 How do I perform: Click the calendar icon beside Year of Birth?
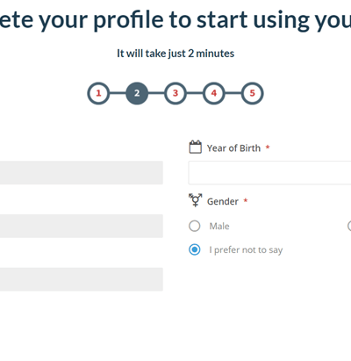tap(195, 147)
